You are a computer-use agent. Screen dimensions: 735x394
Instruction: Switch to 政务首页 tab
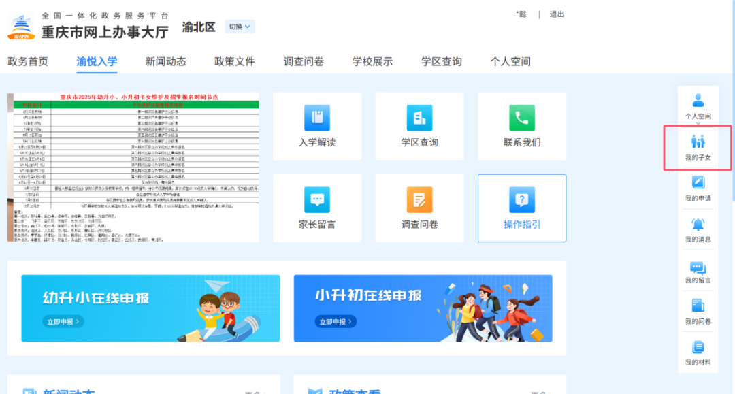point(28,61)
